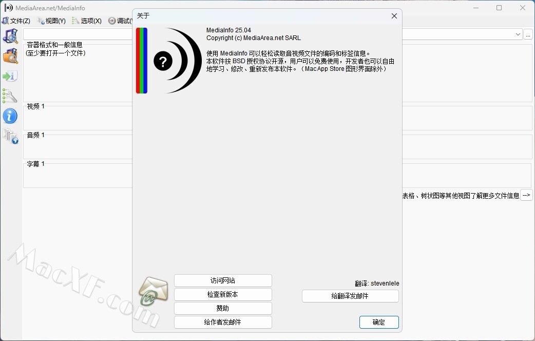The height and width of the screenshot is (341, 535).
Task: Close the MediaInfo main window
Action: [522, 8]
